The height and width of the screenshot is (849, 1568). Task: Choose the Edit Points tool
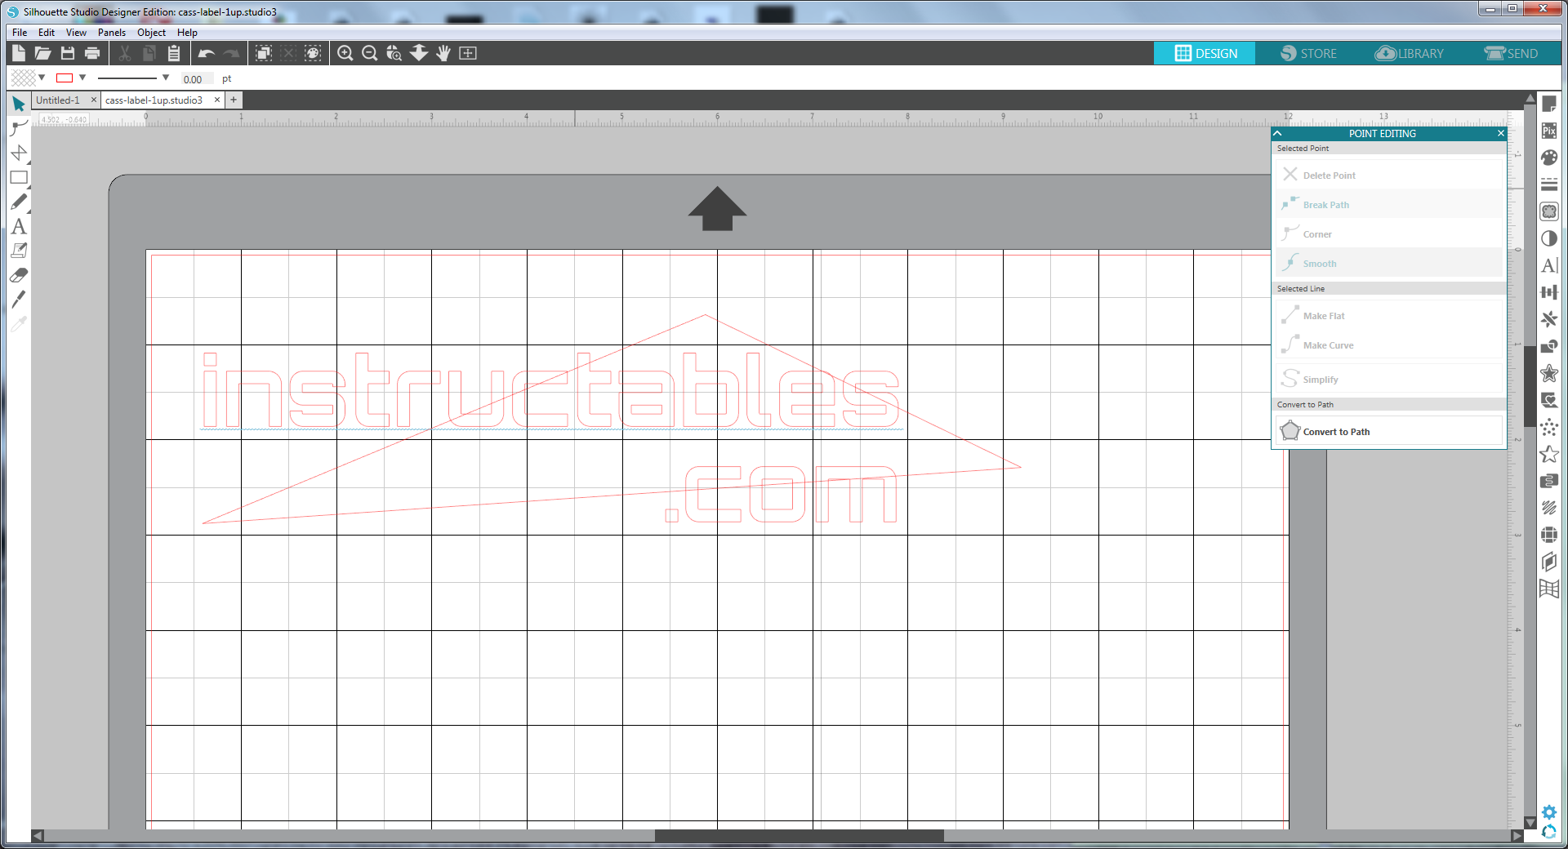pyautogui.click(x=19, y=128)
